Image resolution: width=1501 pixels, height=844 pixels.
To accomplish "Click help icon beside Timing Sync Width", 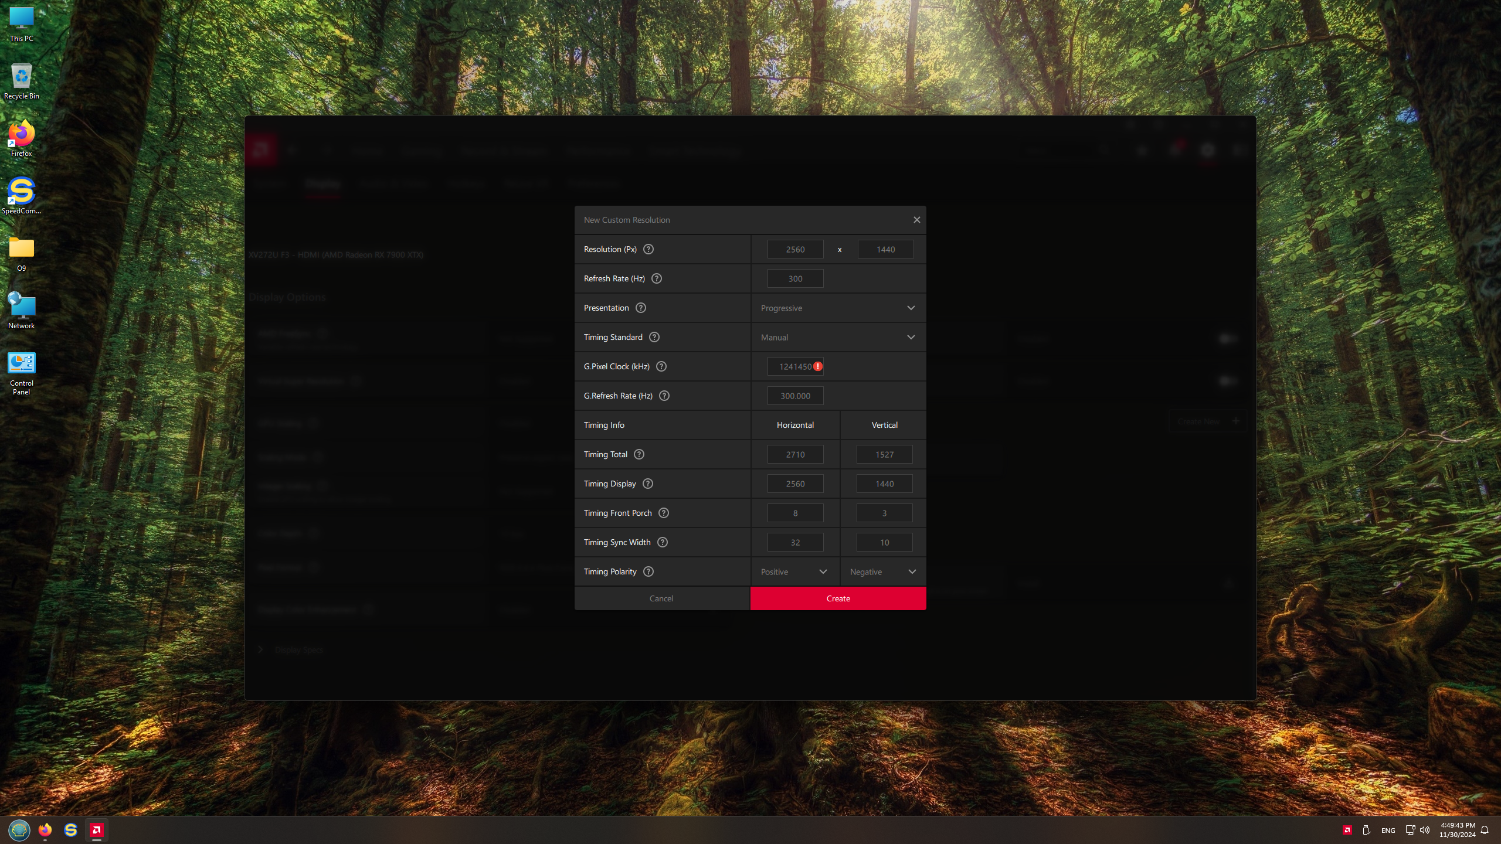I will [x=663, y=542].
